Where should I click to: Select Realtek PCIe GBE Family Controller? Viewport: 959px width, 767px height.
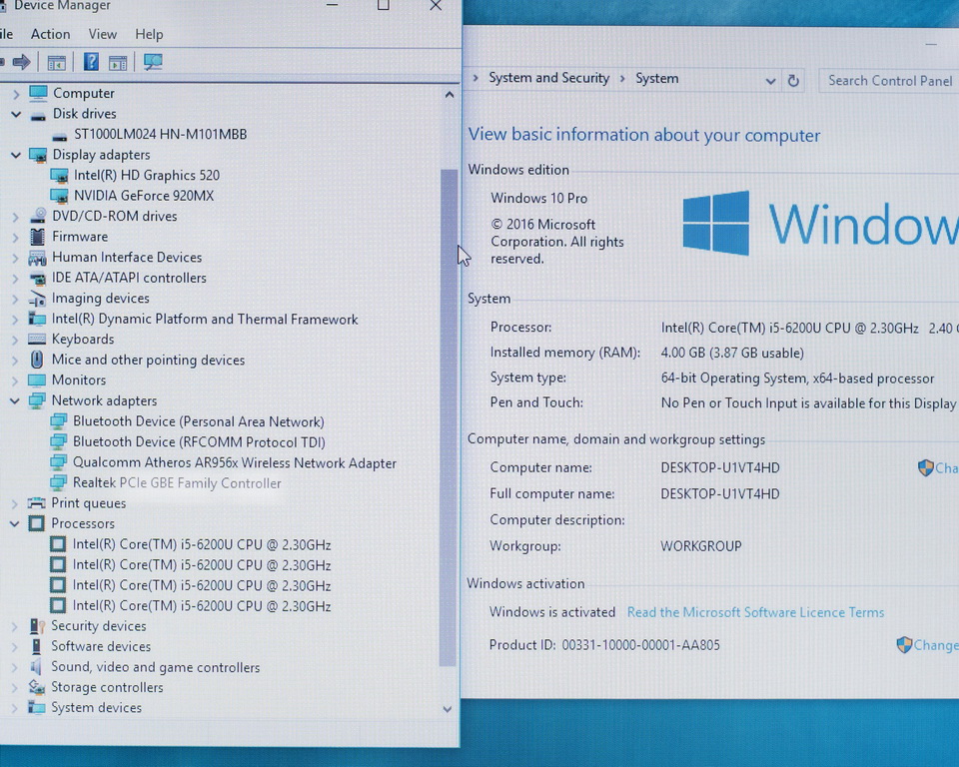pyautogui.click(x=177, y=483)
